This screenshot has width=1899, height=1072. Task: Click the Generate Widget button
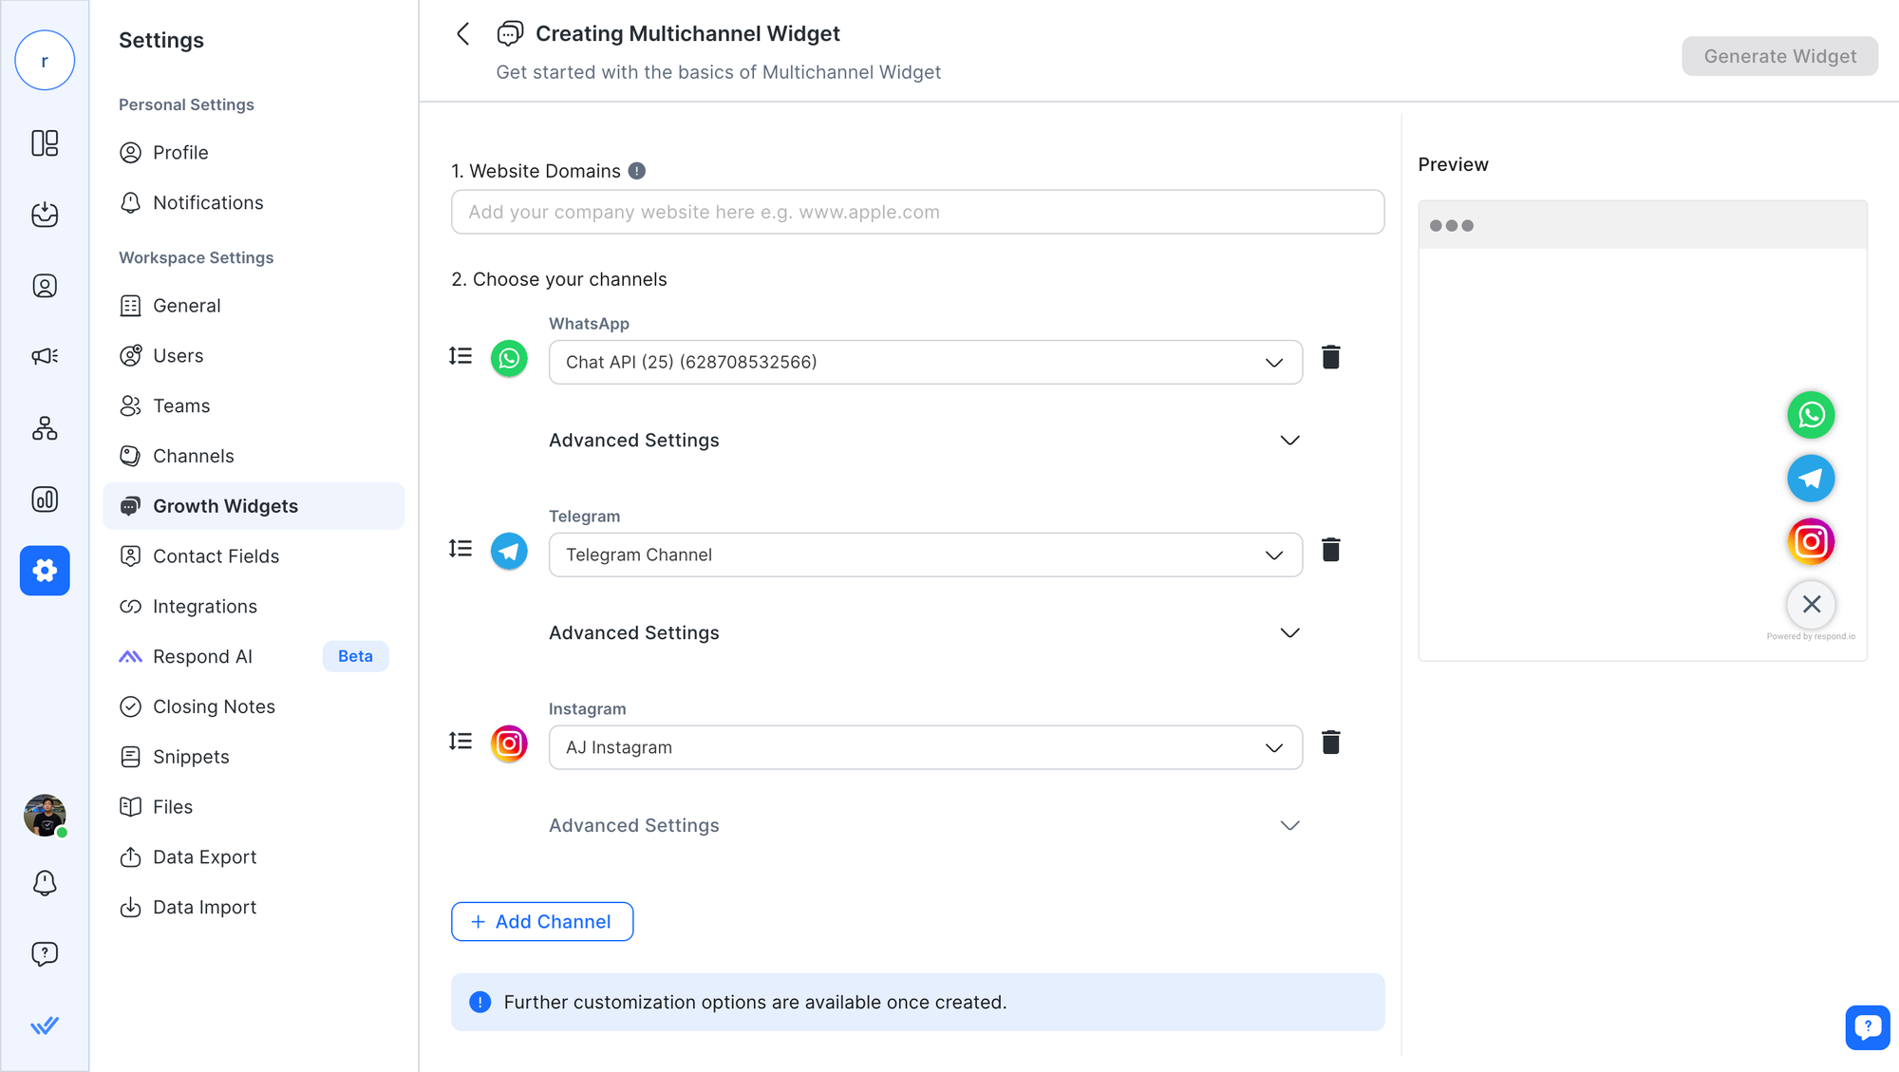(1778, 57)
